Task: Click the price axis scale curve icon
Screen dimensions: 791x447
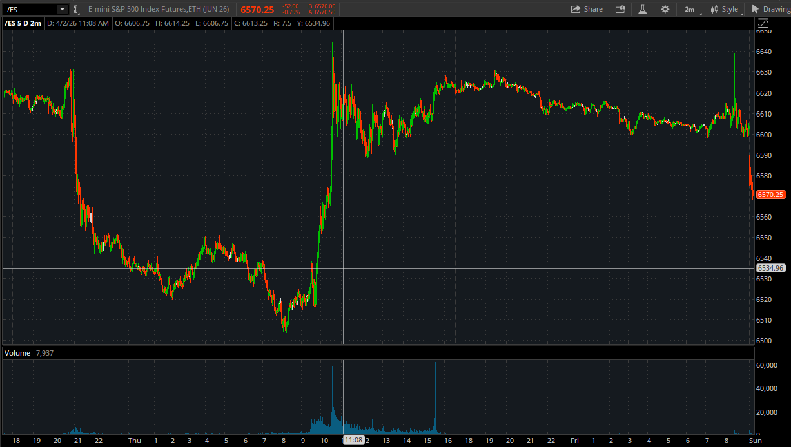Action: [x=763, y=23]
